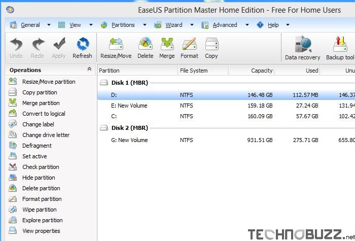
Task: Sort by Used column header
Action: [x=297, y=71]
